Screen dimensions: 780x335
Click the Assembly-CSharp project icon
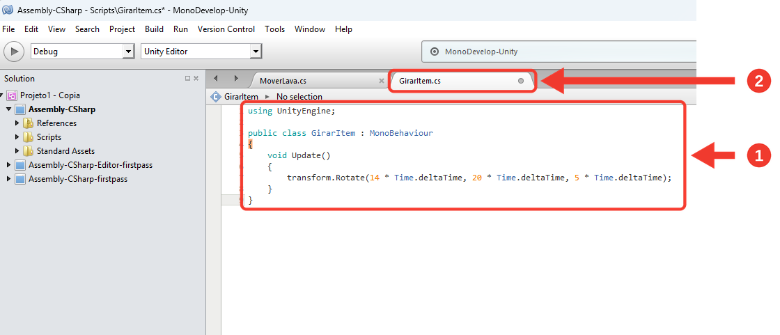click(x=20, y=109)
